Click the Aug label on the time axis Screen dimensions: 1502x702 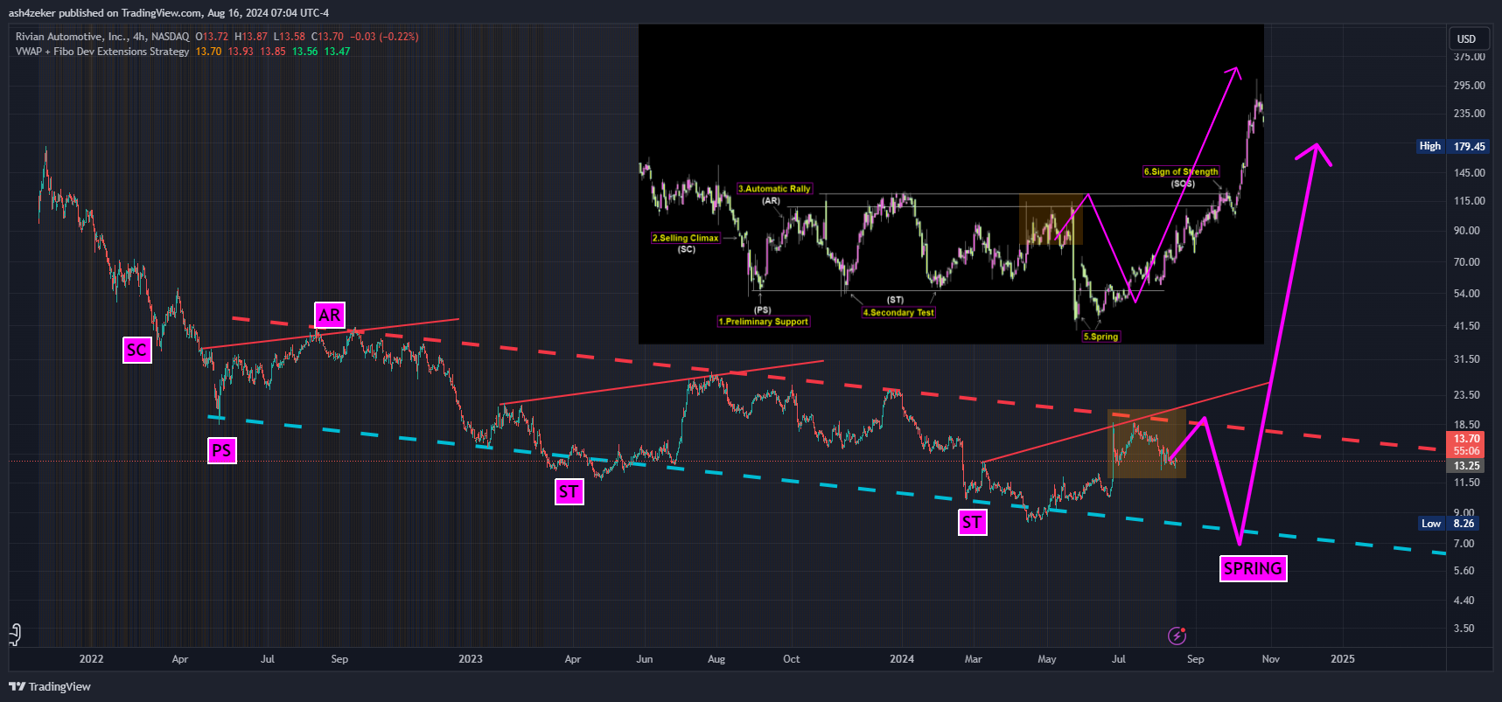point(716,659)
